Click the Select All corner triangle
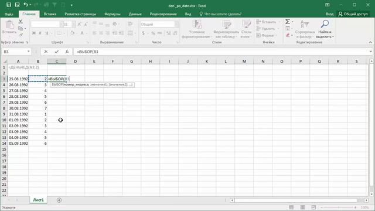 [4, 62]
